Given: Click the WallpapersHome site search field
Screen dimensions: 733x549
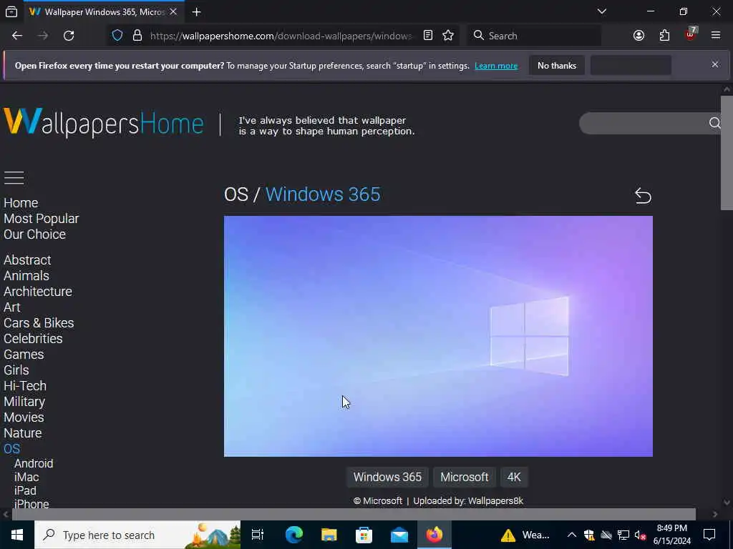Looking at the screenshot, I should (644, 123).
